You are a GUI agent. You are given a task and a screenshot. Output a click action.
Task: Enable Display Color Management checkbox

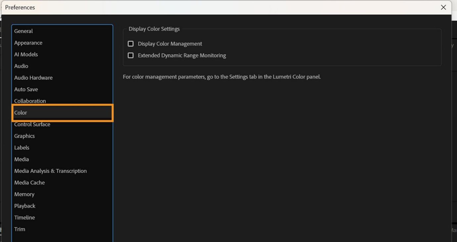[131, 44]
